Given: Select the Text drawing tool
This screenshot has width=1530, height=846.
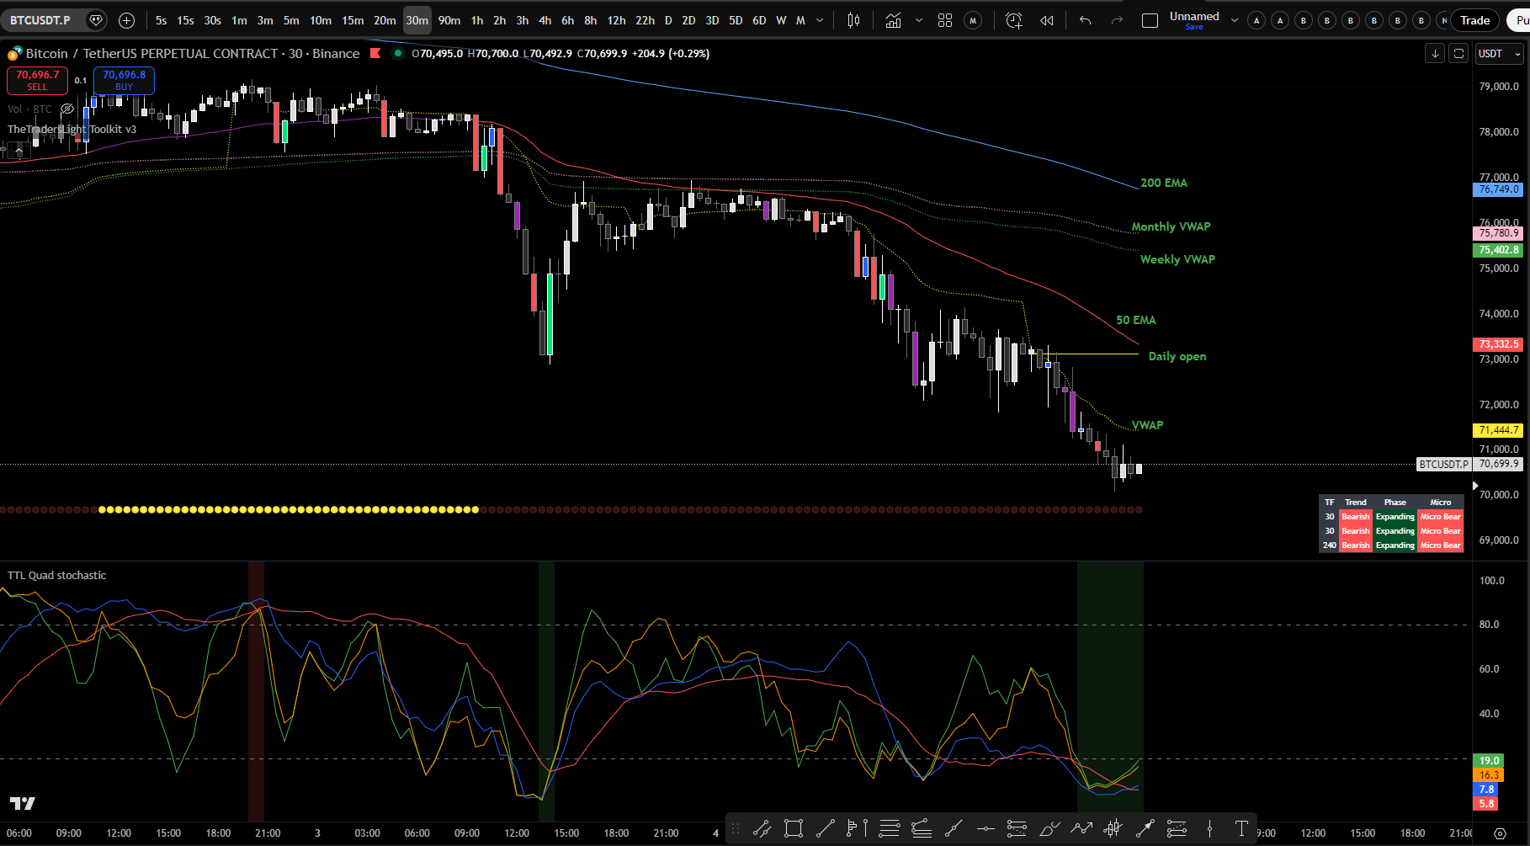Looking at the screenshot, I should [1241, 829].
